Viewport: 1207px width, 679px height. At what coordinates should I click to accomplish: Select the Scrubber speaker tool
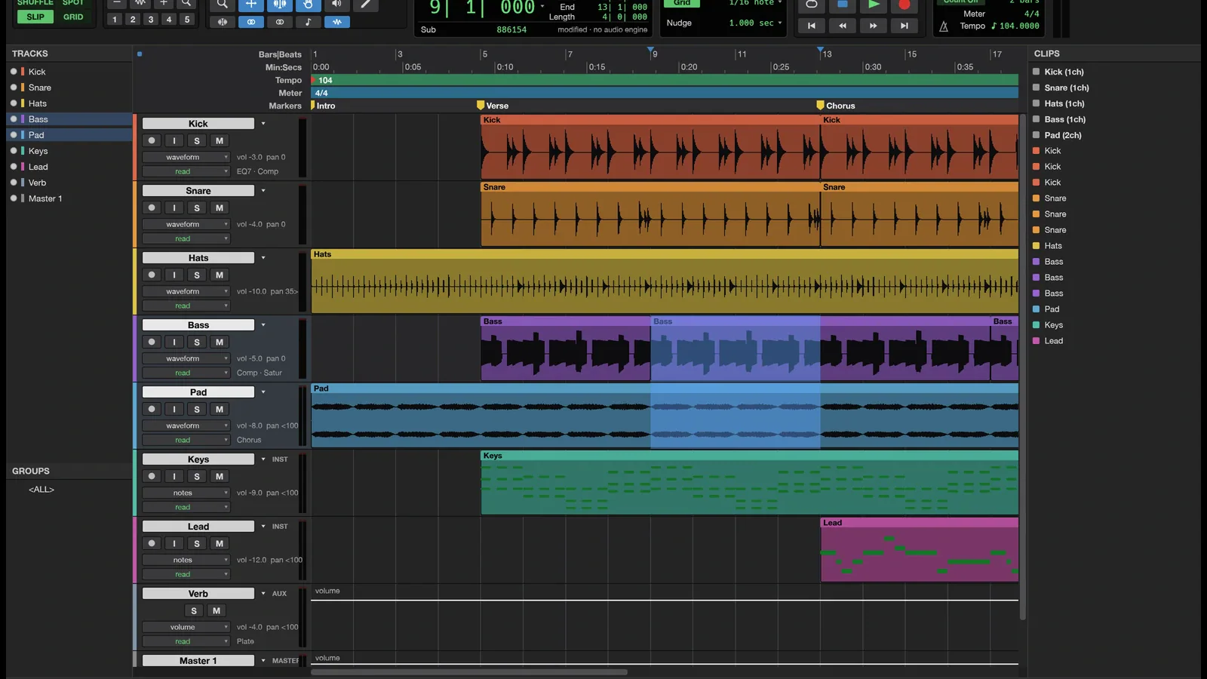337,4
